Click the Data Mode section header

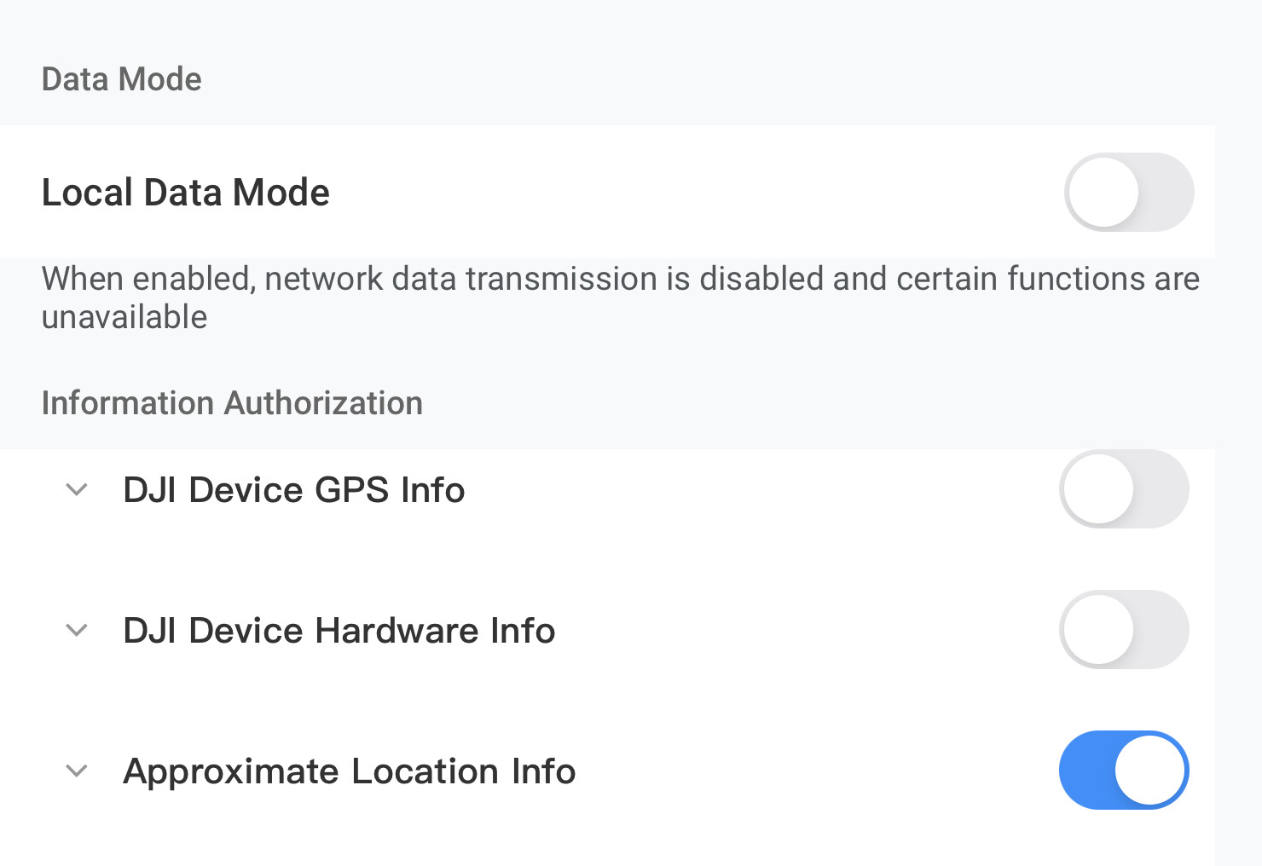(122, 79)
